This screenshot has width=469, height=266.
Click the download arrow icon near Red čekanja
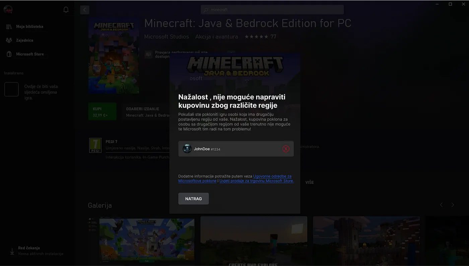point(12,251)
